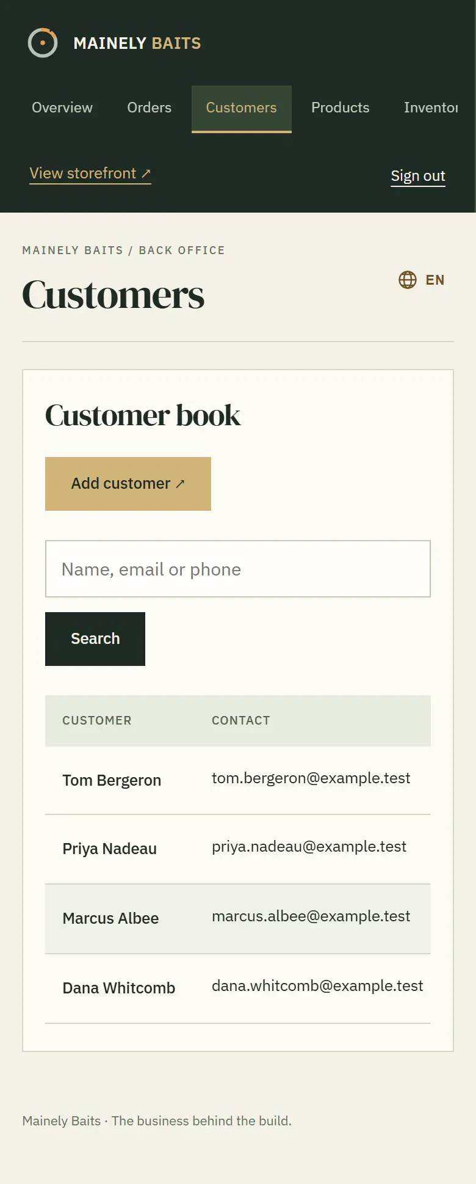
Task: Select the Dana Whitcomb row
Action: point(238,988)
